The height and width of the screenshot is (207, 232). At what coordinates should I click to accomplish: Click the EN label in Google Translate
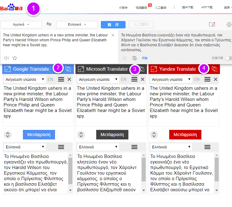tap(50, 79)
